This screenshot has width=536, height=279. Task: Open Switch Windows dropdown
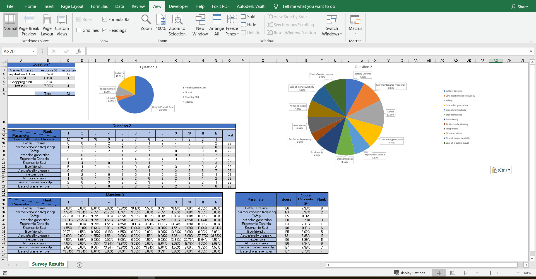tap(332, 25)
